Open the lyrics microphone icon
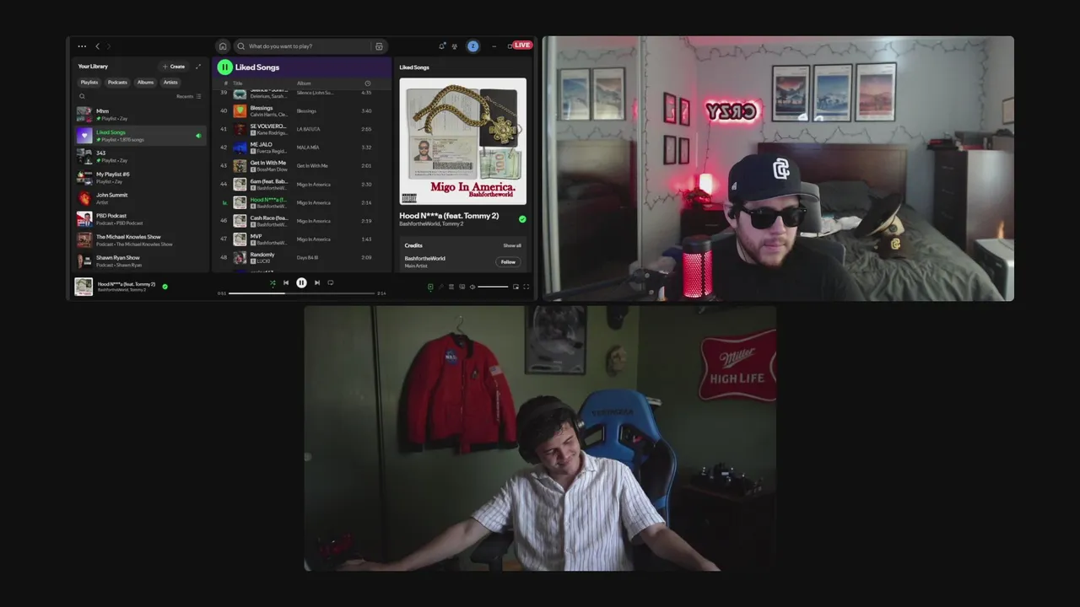The width and height of the screenshot is (1080, 607). tap(440, 287)
